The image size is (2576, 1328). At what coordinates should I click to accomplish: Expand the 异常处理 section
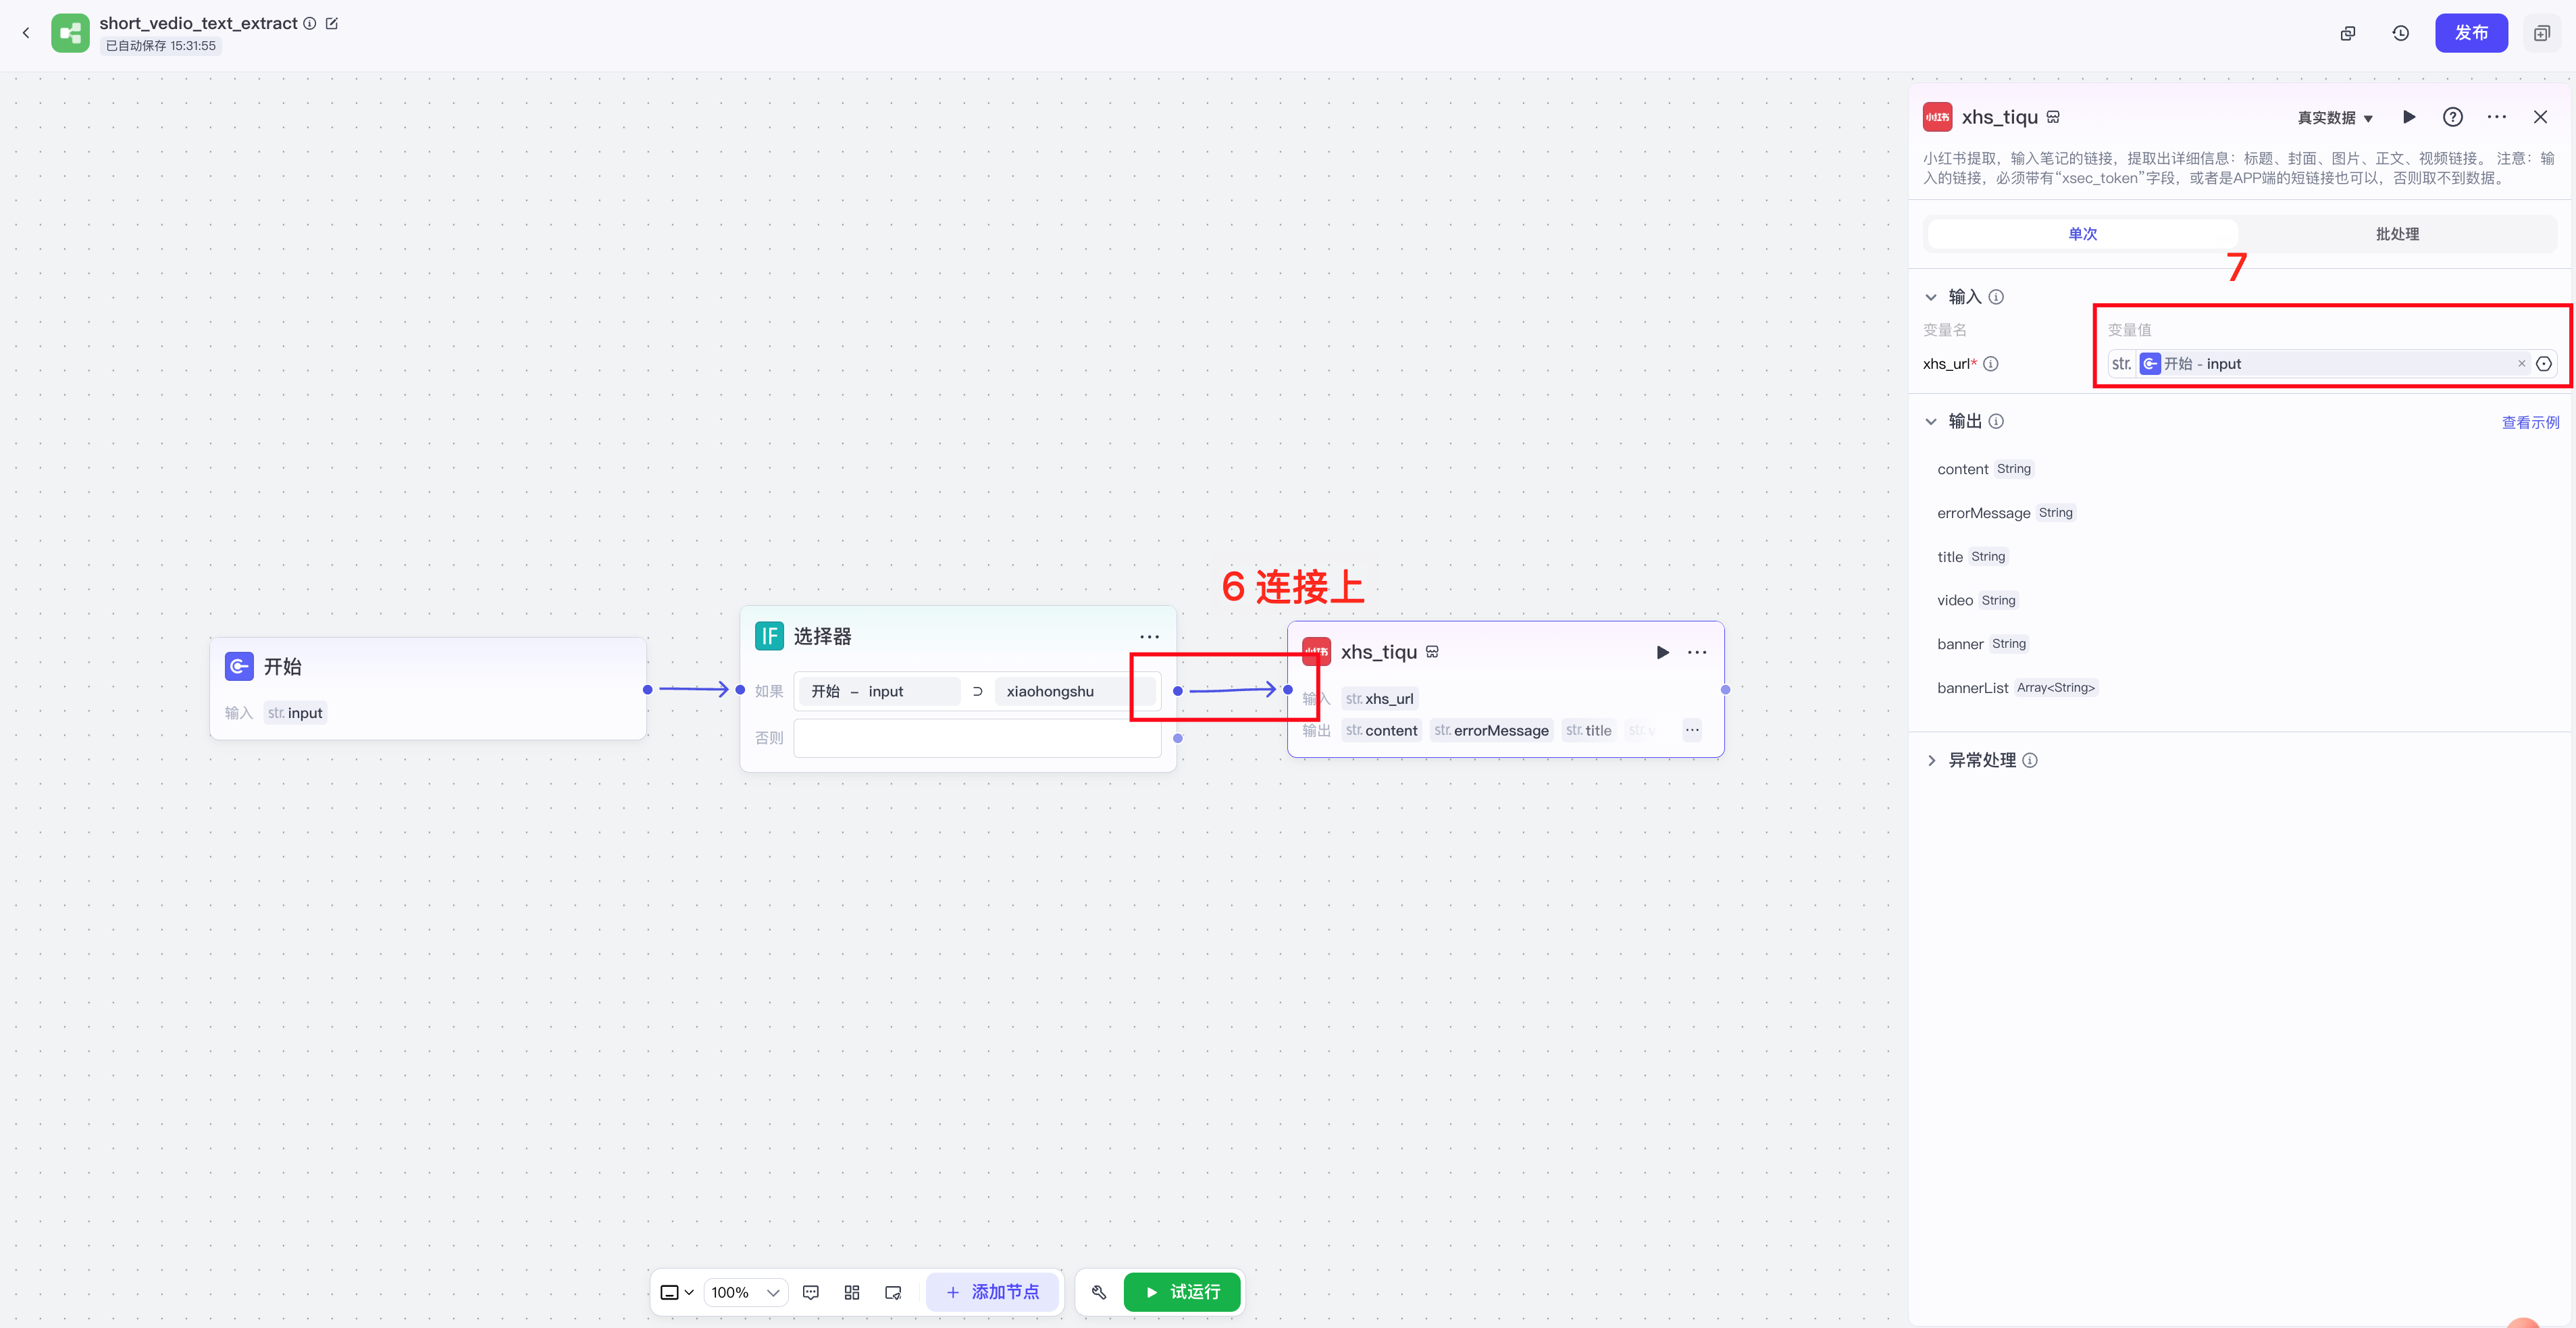click(1931, 760)
